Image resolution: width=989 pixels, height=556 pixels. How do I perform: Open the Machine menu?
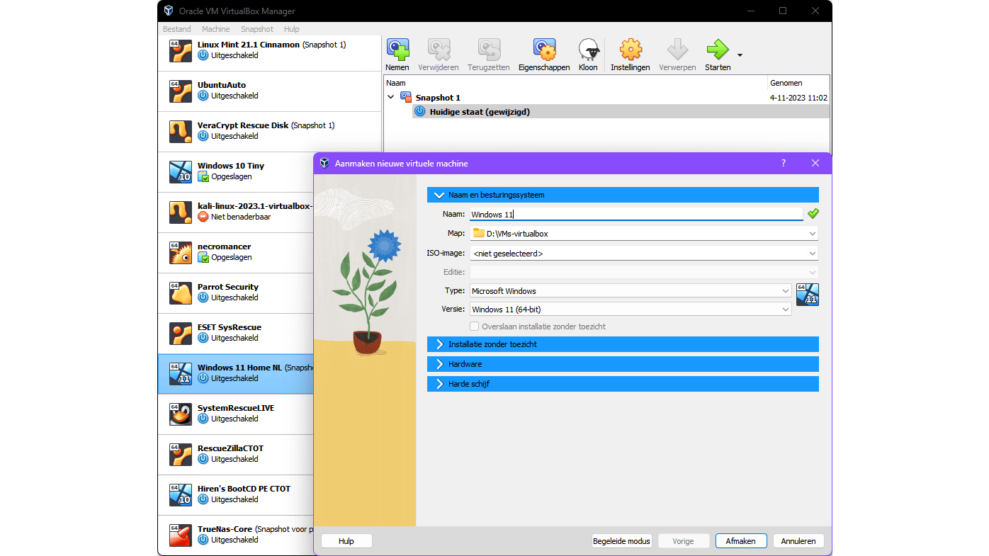[215, 29]
